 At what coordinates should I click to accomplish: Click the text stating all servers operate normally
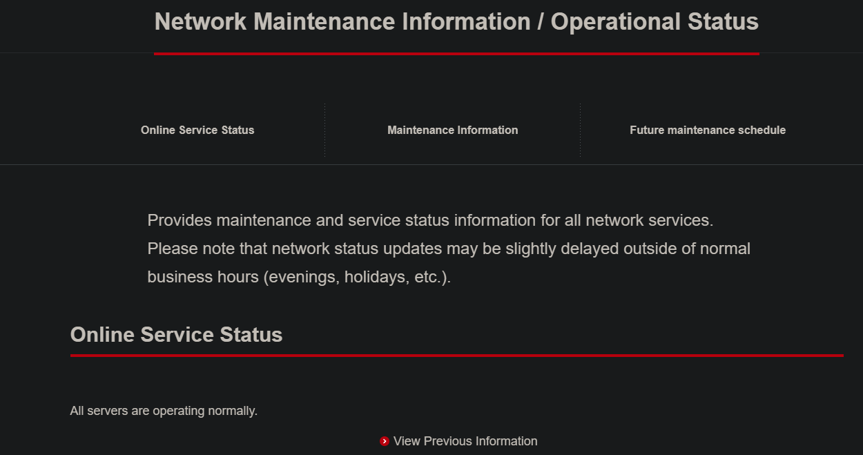click(163, 410)
